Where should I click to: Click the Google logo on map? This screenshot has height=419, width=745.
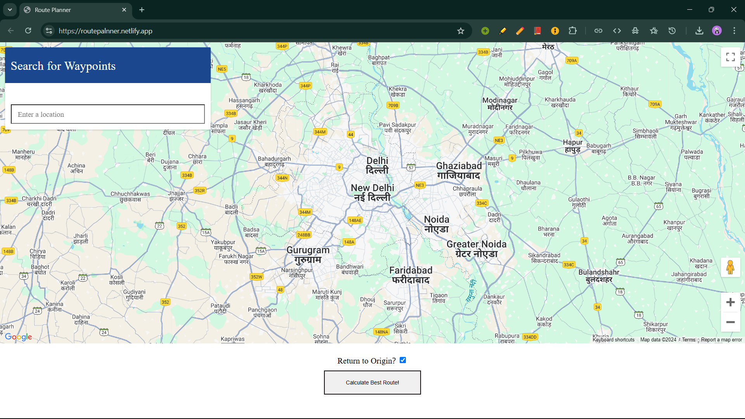18,336
